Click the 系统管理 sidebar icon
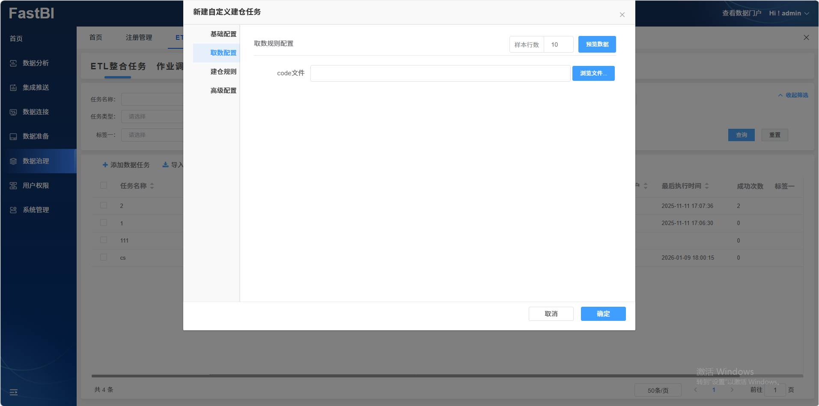 point(13,210)
